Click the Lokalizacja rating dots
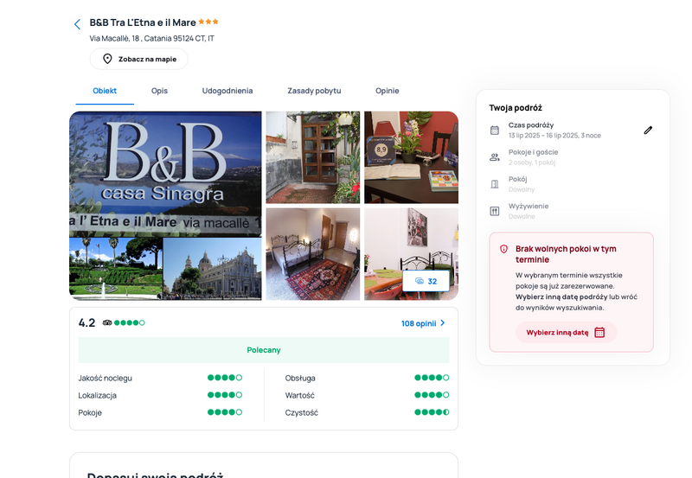The image size is (692, 478). pyautogui.click(x=225, y=395)
